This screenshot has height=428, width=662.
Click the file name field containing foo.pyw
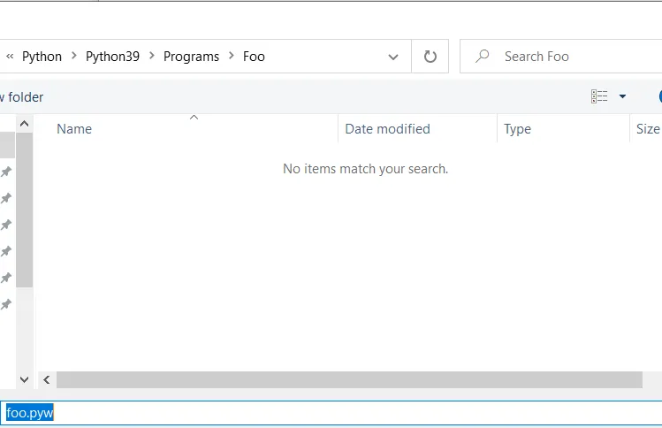tap(265, 413)
